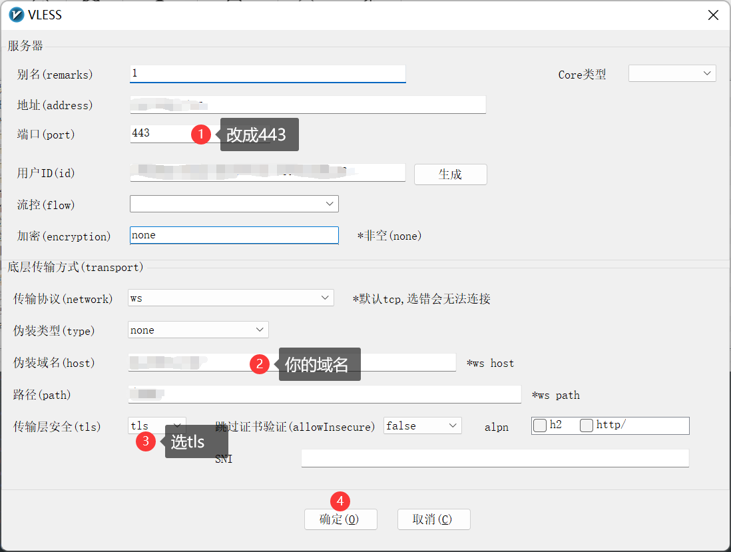731x552 pixels.
Task: Click the SNI text input field
Action: (494, 458)
